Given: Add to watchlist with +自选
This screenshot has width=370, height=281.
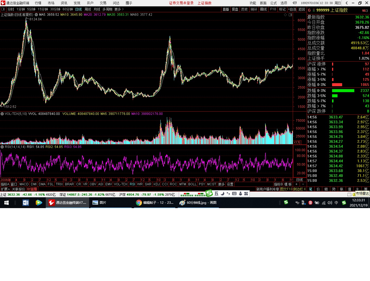Looking at the screenshot, I should (x=292, y=9).
